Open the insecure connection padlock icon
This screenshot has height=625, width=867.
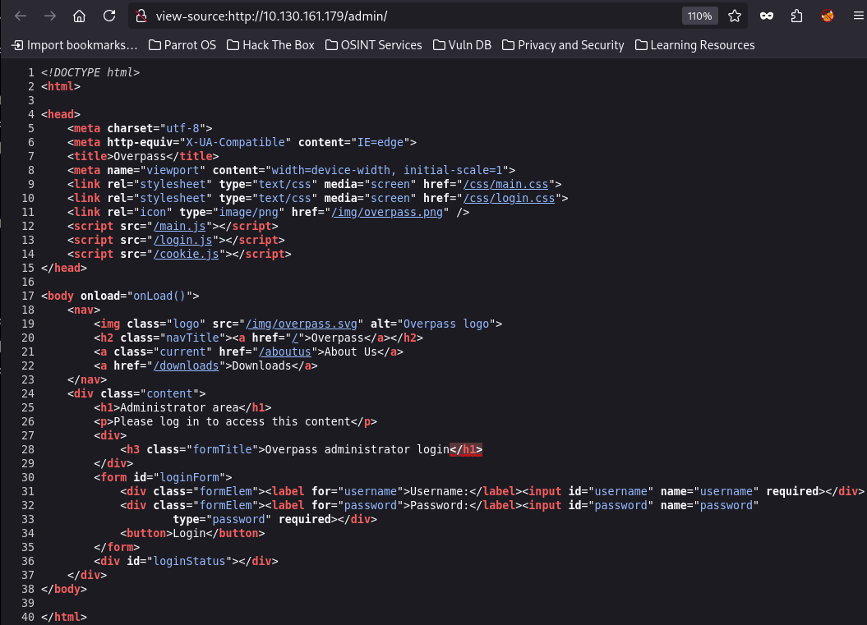tap(141, 16)
